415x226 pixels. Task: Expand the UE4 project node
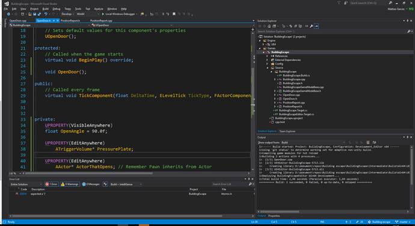coord(263,45)
